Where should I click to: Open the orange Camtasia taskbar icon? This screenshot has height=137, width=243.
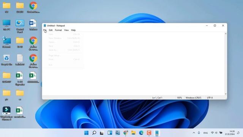[x=149, y=133]
